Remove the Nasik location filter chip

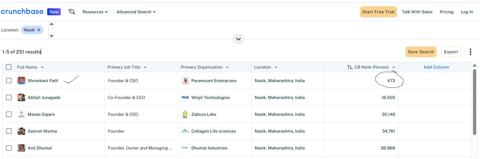tap(39, 30)
